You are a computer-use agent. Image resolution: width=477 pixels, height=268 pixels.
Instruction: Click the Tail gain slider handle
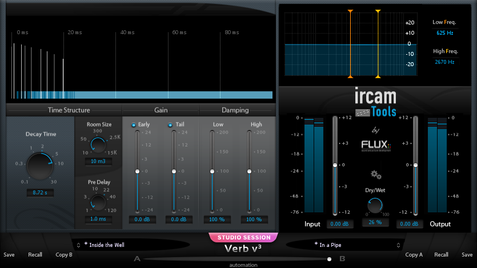click(174, 172)
